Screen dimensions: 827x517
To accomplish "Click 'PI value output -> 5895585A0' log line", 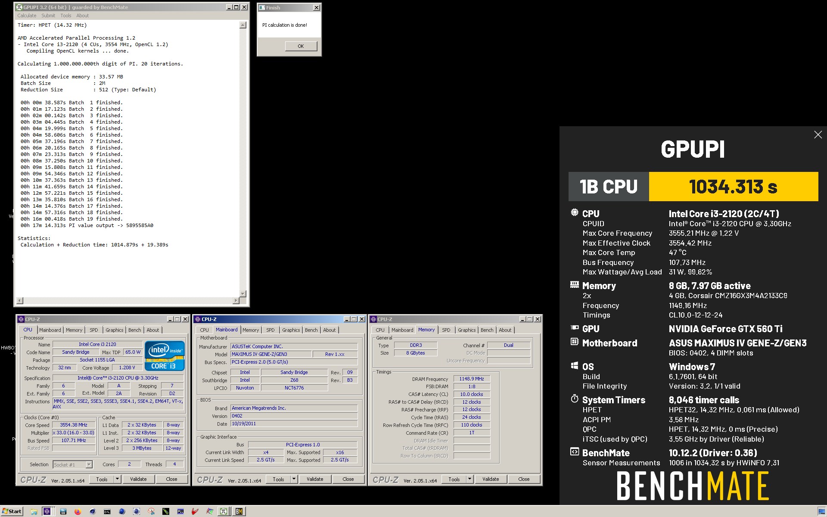I will 87,225.
